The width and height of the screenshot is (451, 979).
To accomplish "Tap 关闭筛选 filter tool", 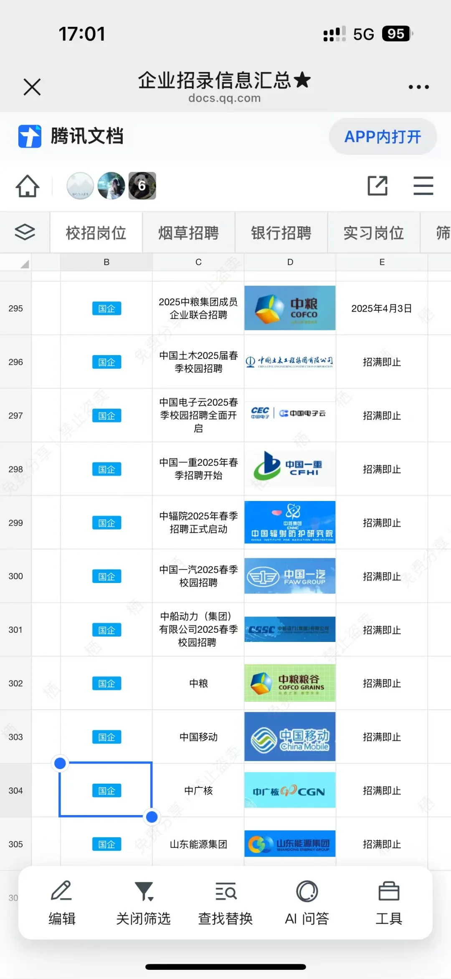I will click(x=143, y=903).
